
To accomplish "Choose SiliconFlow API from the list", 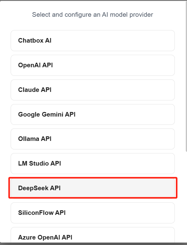I will point(92,213).
